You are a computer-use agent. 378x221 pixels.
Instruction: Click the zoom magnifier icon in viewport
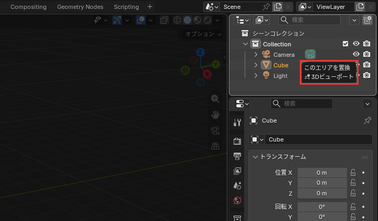coord(215,99)
